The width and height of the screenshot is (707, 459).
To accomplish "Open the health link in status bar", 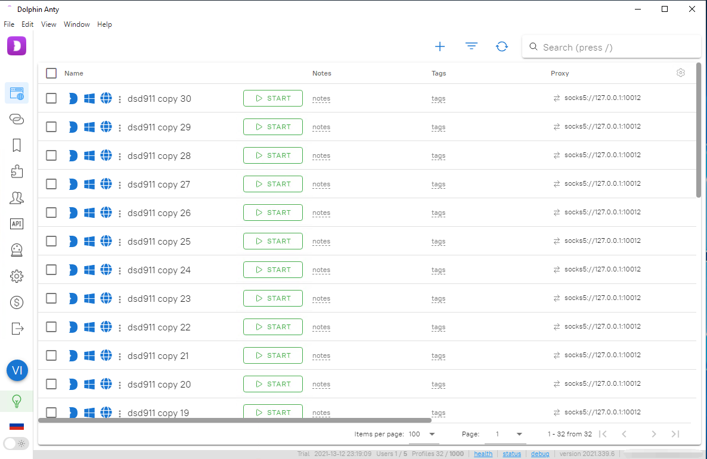I will tap(483, 454).
